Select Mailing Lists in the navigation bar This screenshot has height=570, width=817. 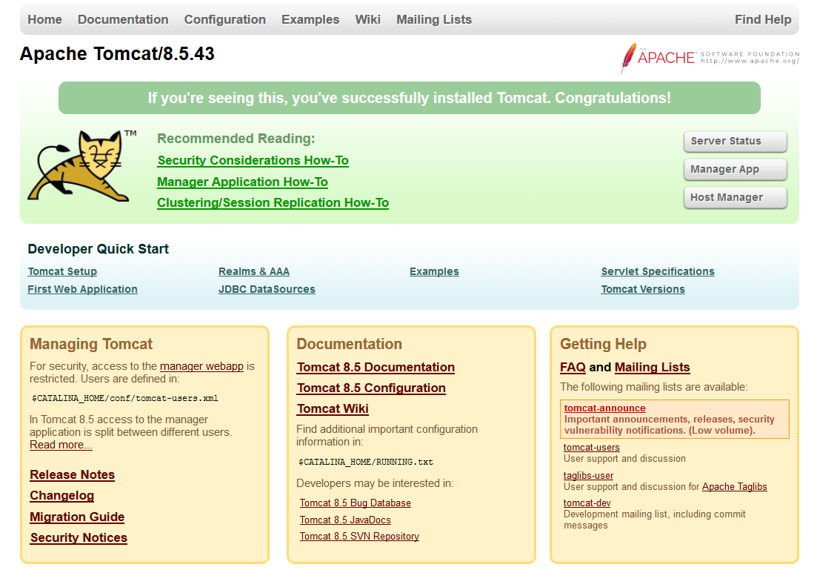point(434,20)
